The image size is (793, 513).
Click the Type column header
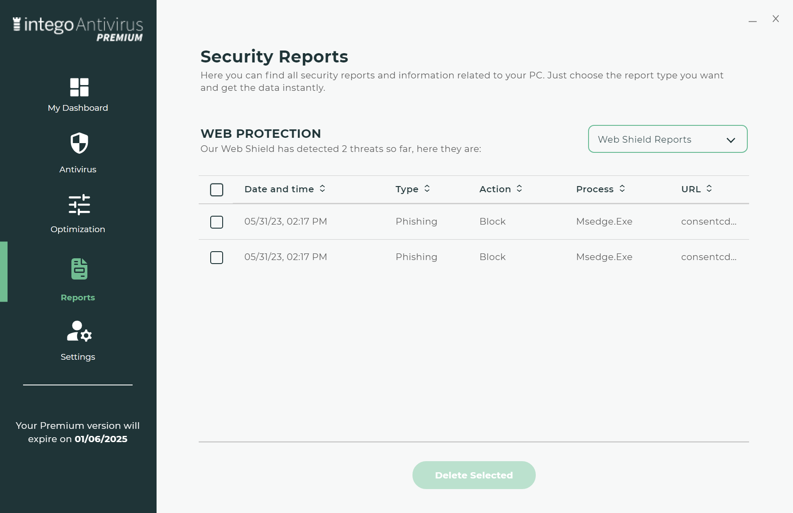pos(407,189)
